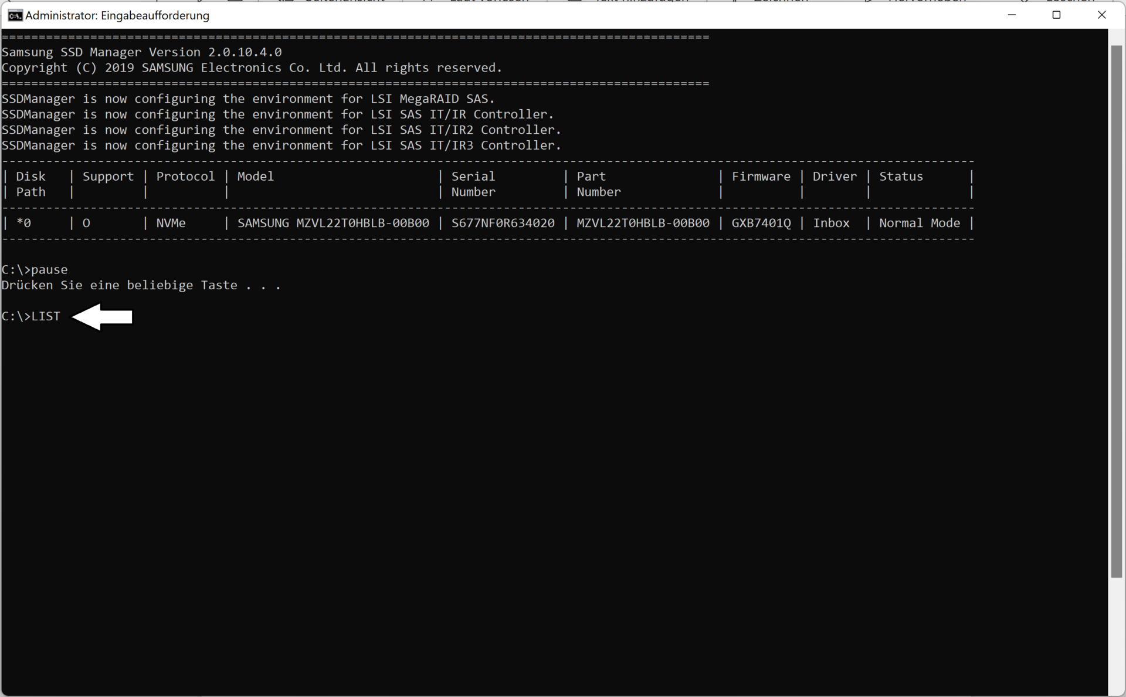
Task: Minimize the Eingabeaufforderung window
Action: (1012, 15)
